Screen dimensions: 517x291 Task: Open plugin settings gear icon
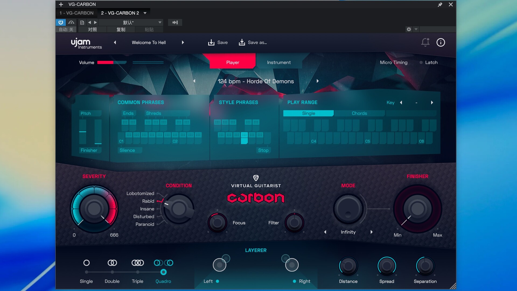[x=409, y=29]
